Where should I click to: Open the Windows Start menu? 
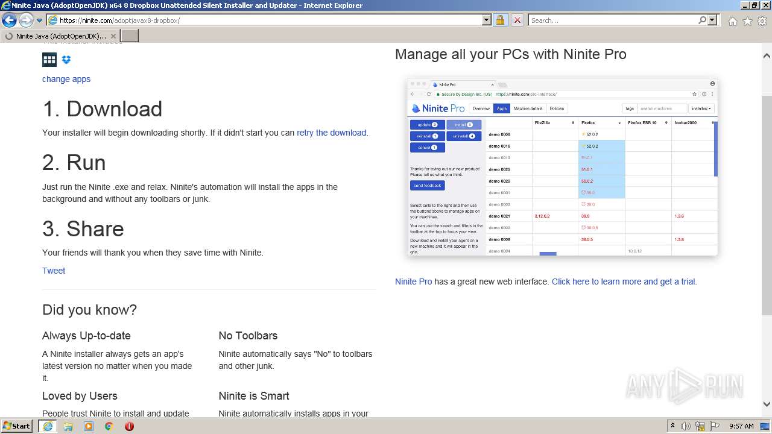point(16,426)
